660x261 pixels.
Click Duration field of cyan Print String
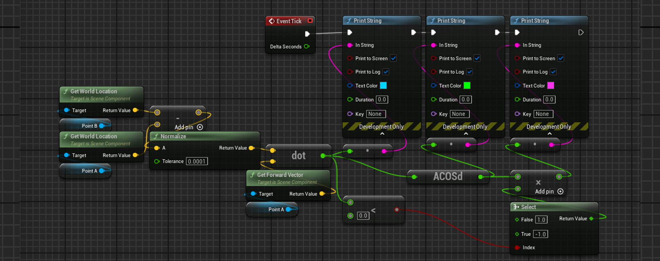382,99
